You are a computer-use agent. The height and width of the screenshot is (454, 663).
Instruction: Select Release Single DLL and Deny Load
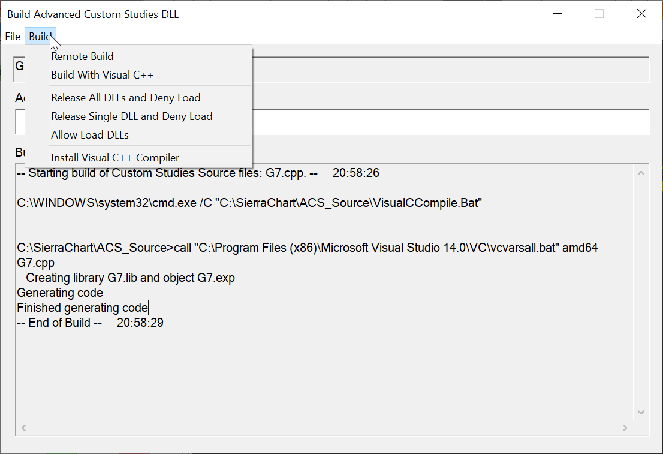point(131,116)
